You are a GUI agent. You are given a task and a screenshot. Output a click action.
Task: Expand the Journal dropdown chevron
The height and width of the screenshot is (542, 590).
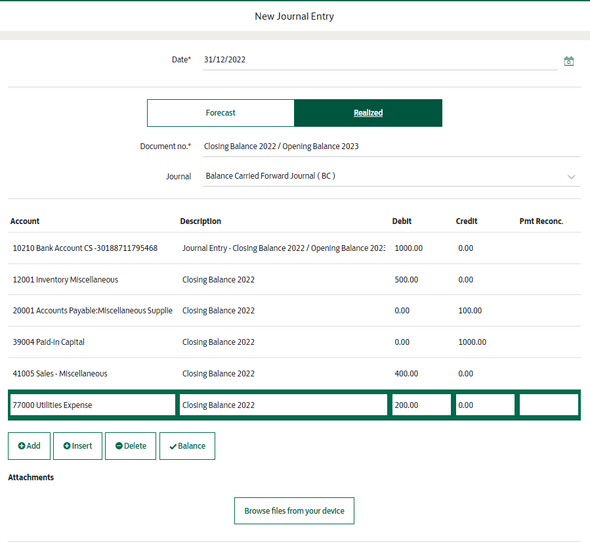tap(571, 177)
